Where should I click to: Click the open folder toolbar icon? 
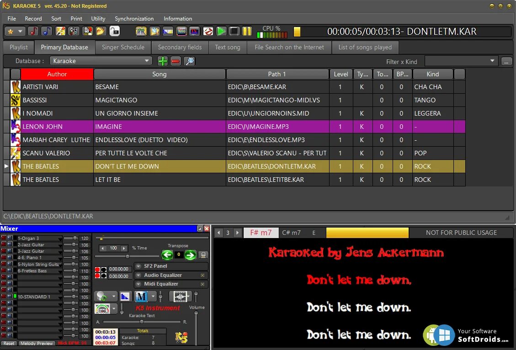click(101, 31)
